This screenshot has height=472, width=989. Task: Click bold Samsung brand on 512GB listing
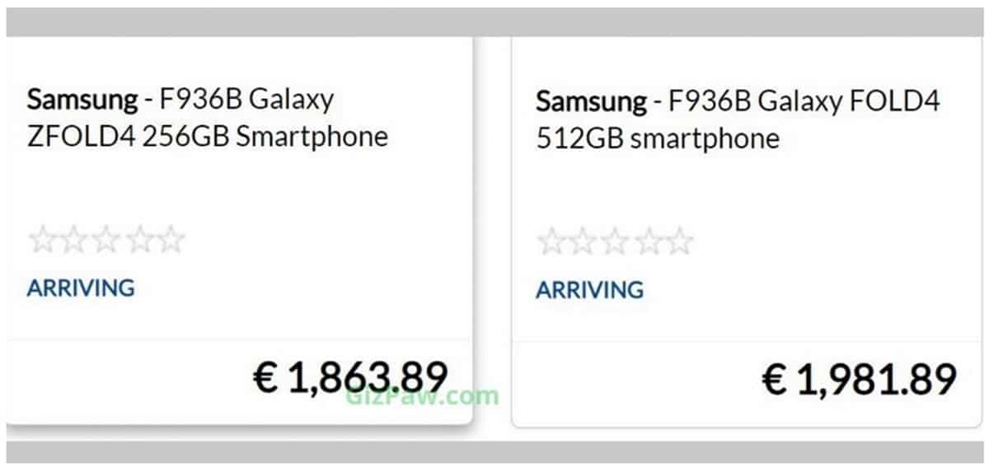pyautogui.click(x=591, y=102)
